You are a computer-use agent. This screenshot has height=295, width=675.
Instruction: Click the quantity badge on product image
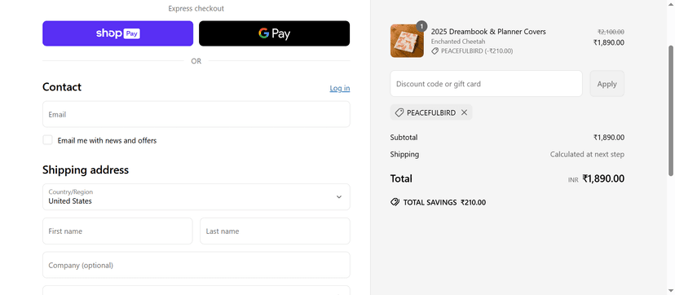click(421, 27)
